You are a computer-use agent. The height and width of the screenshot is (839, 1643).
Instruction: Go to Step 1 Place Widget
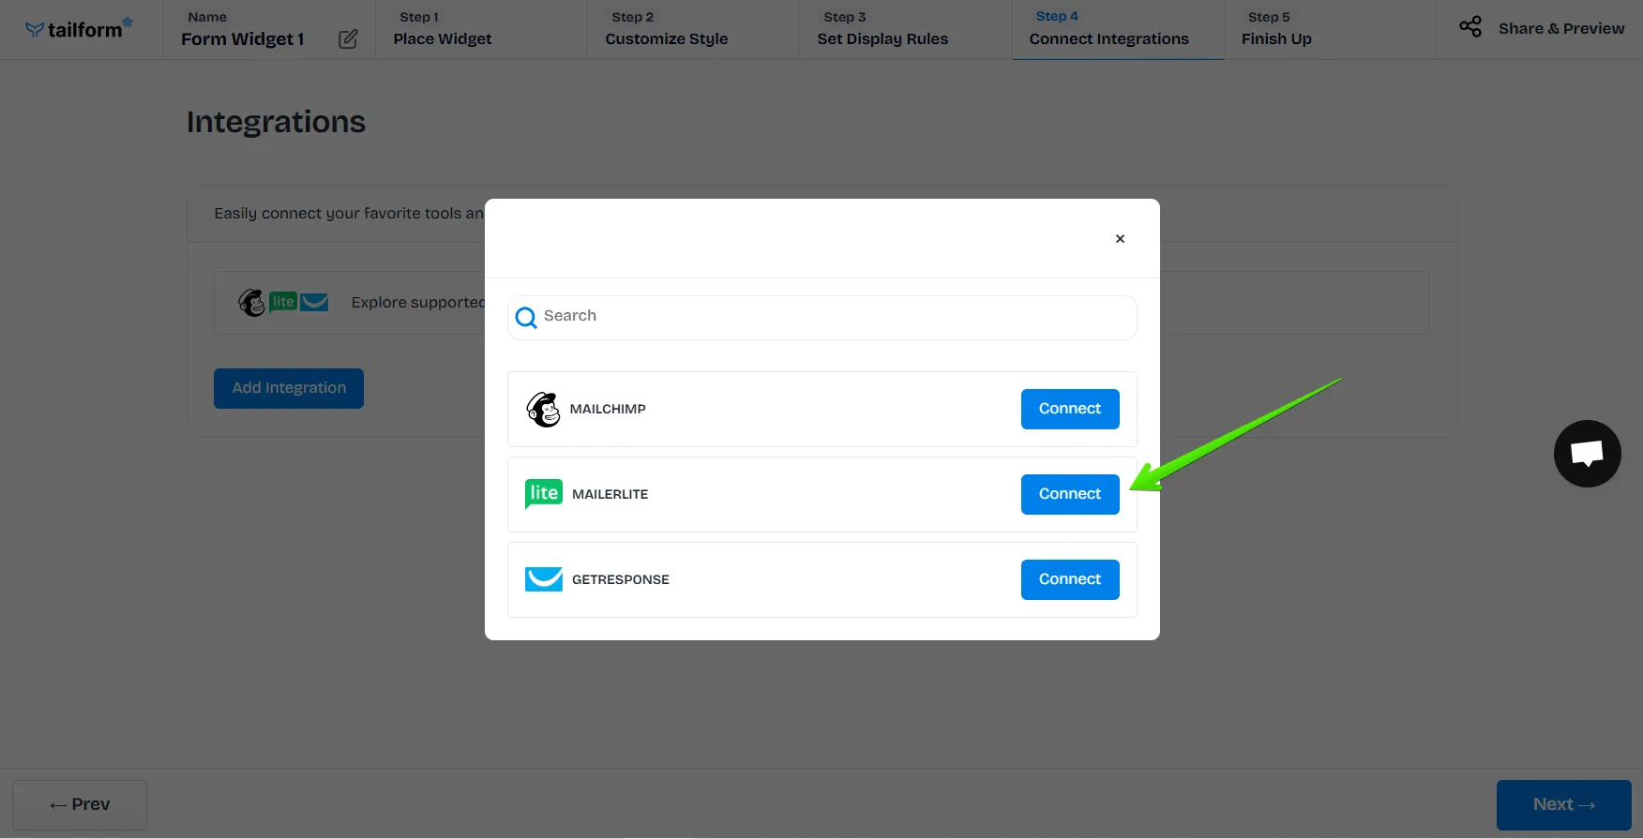[x=481, y=30]
